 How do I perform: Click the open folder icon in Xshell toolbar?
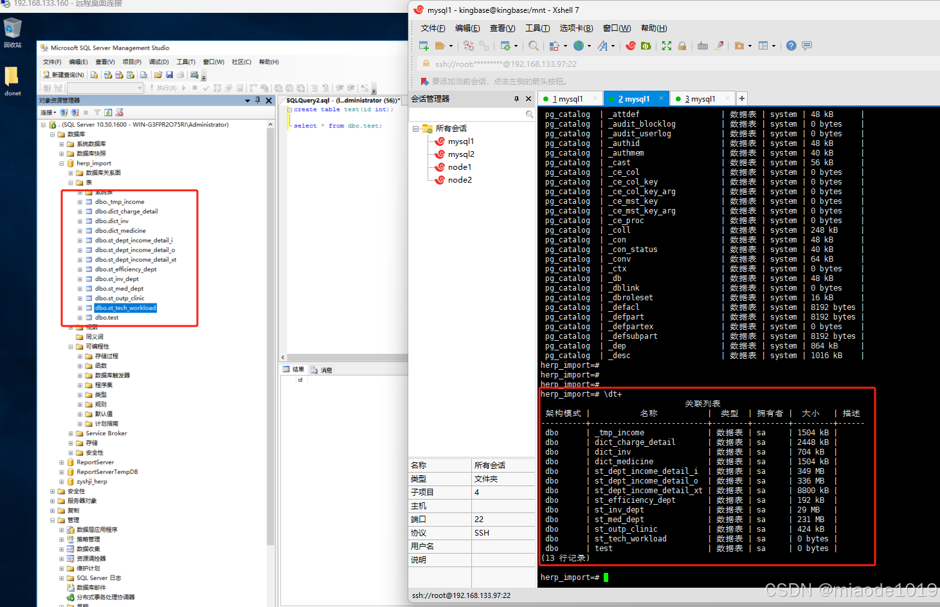pos(440,46)
